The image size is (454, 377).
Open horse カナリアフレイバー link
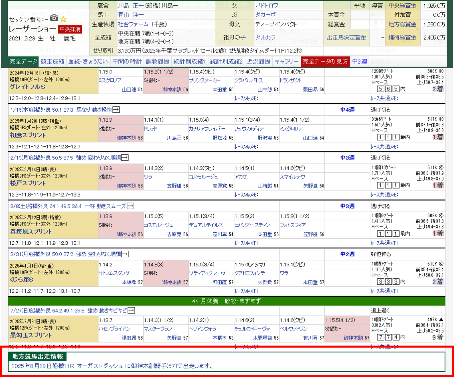(207, 129)
